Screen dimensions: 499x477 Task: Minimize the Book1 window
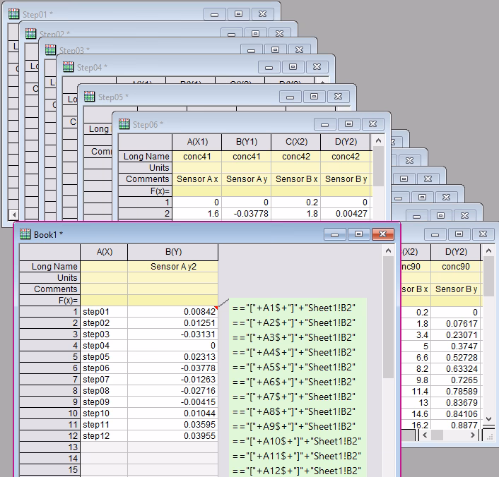tap(334, 234)
